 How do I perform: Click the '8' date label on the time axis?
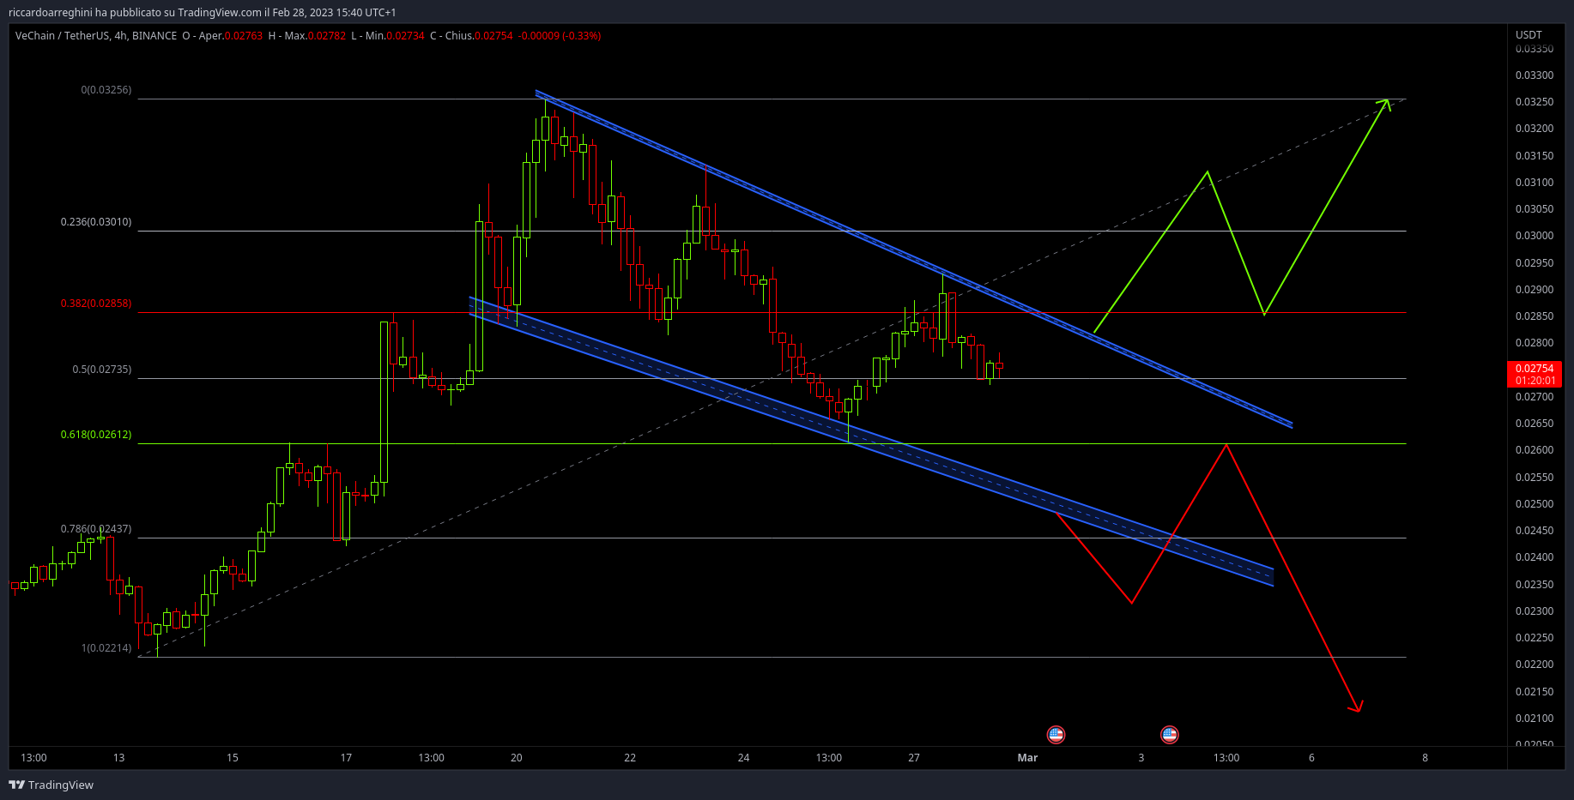(x=1426, y=758)
